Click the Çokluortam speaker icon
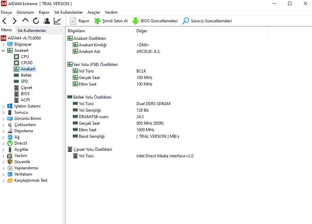Viewport: 312px width, 224px height. (x=10, y=125)
